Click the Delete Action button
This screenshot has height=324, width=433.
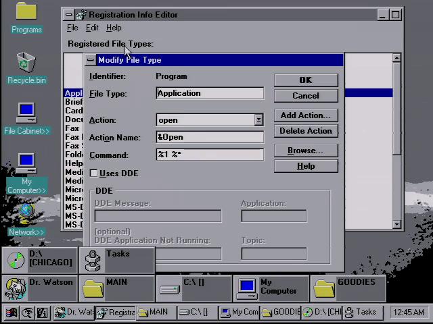click(306, 130)
